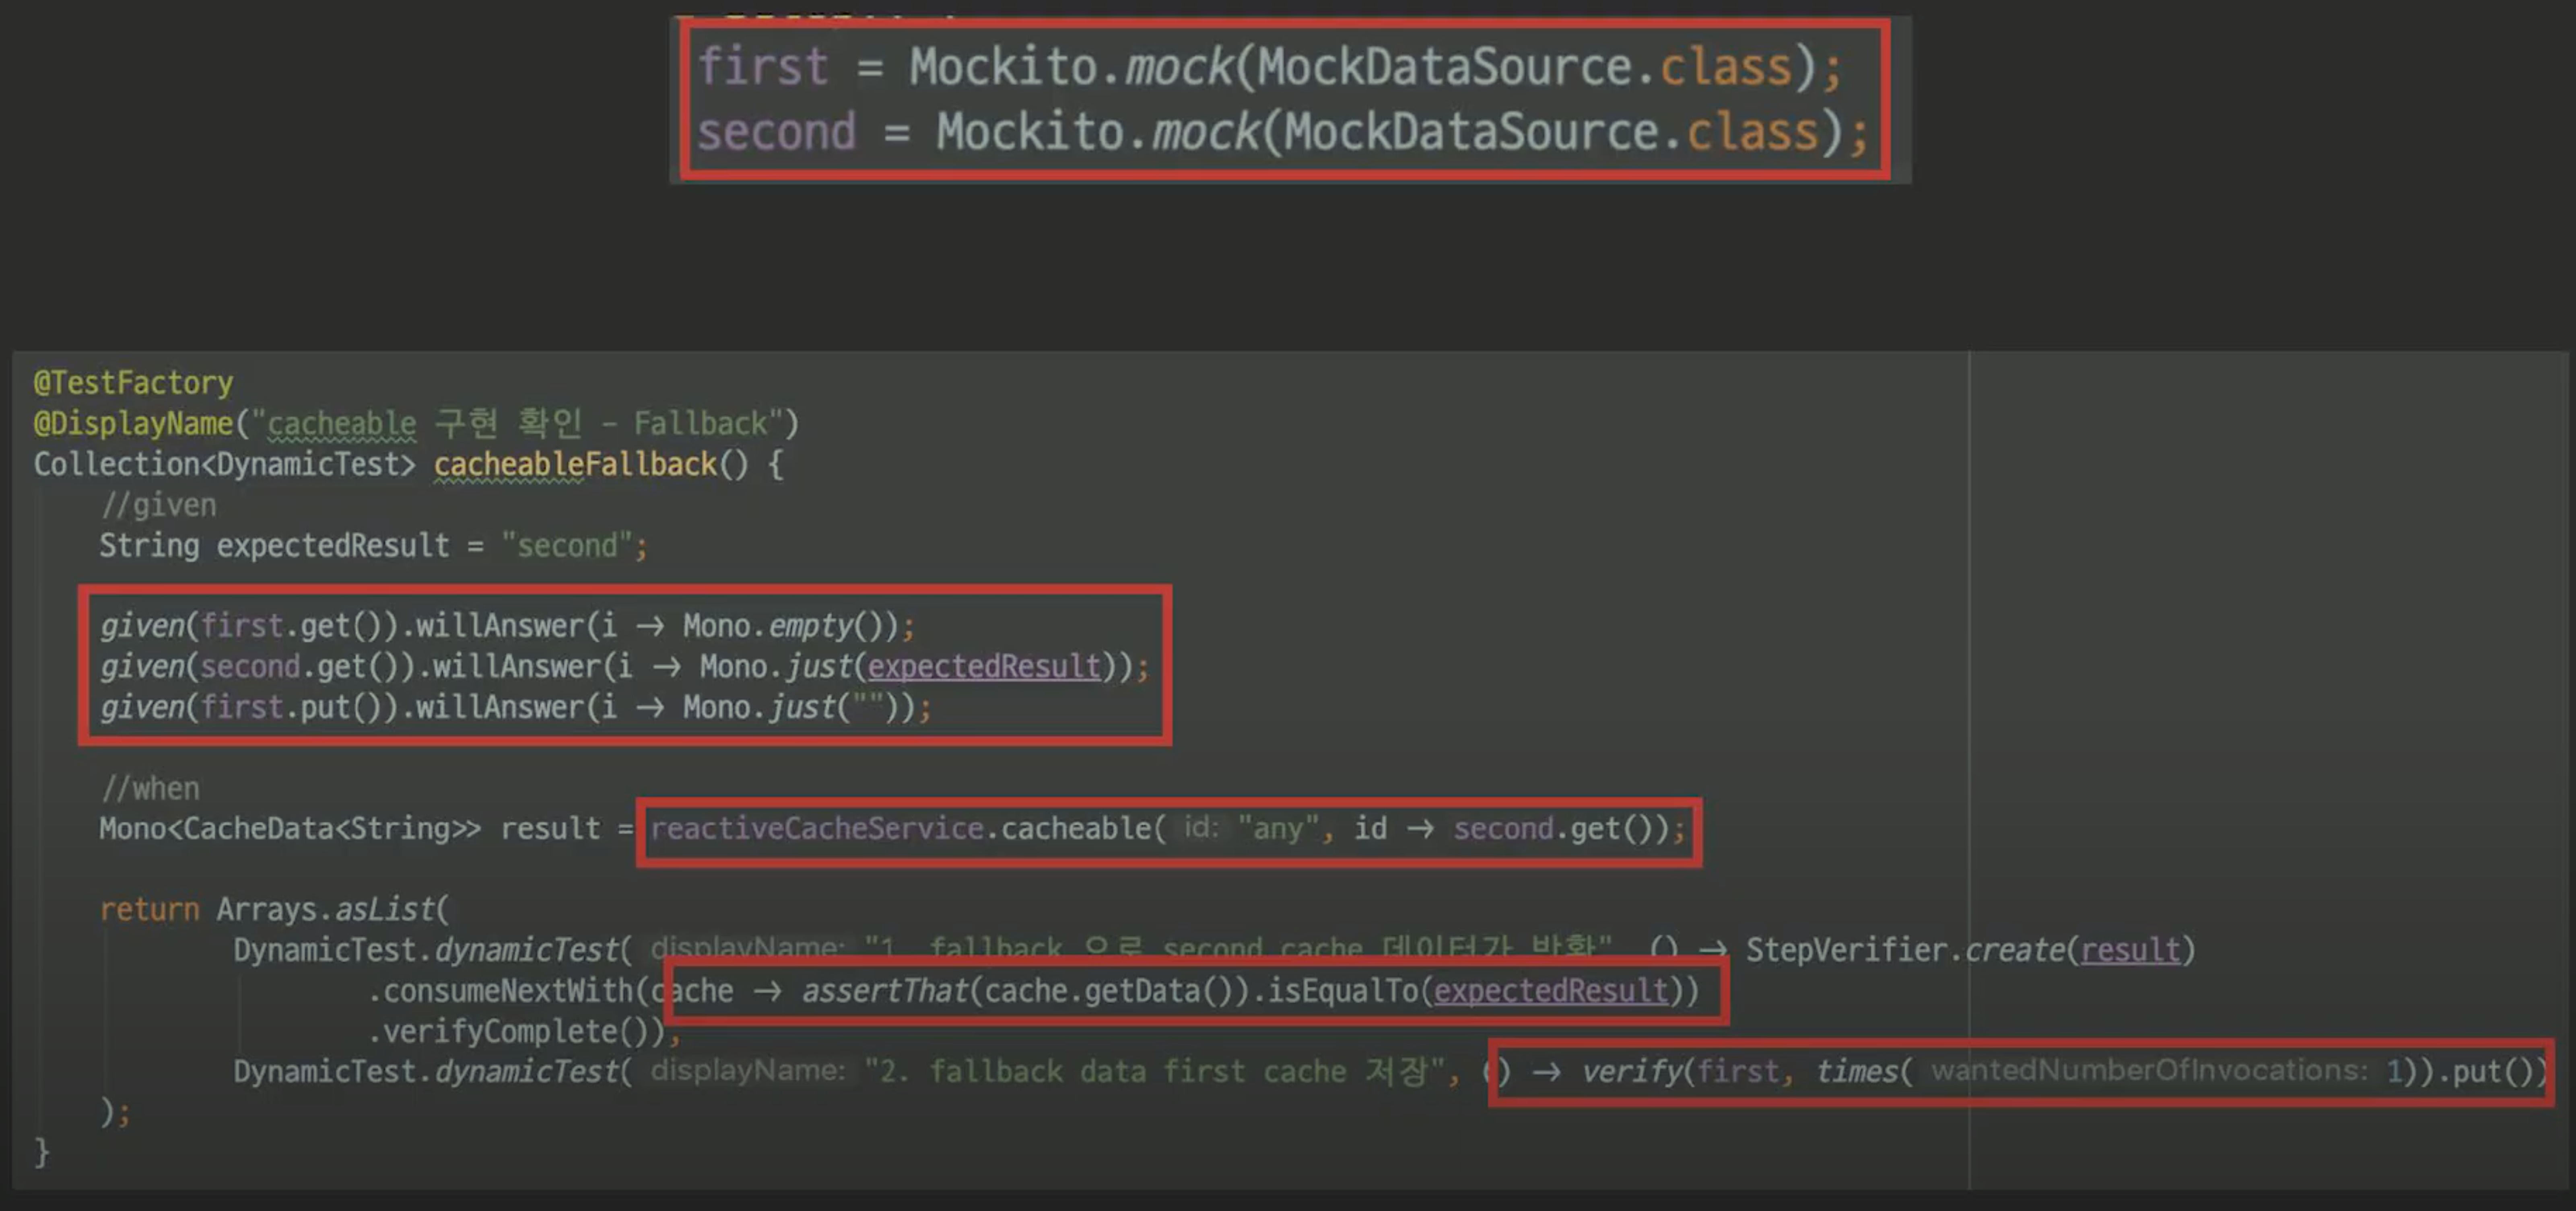Click the //given comment line
The height and width of the screenshot is (1211, 2576).
pos(158,505)
